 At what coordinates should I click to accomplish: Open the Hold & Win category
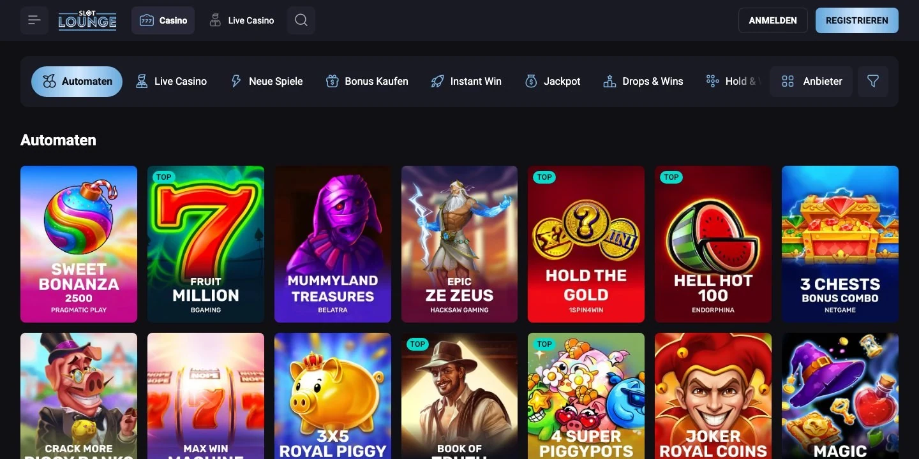(733, 82)
